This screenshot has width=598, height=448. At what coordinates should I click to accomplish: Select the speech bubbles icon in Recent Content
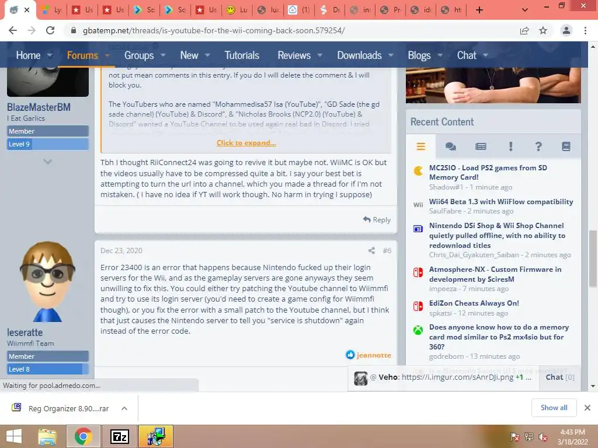(450, 146)
